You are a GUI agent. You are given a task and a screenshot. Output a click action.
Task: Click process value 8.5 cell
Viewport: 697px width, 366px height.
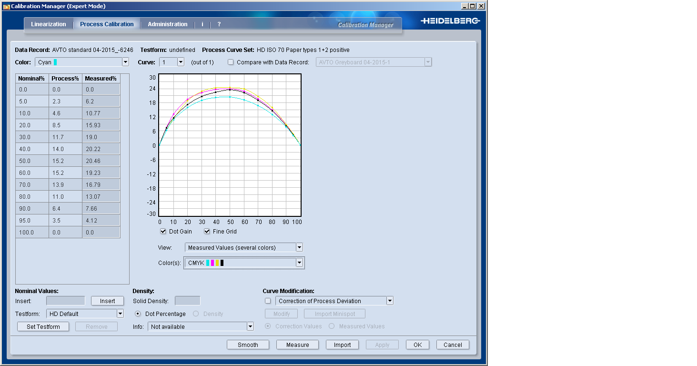tap(66, 125)
